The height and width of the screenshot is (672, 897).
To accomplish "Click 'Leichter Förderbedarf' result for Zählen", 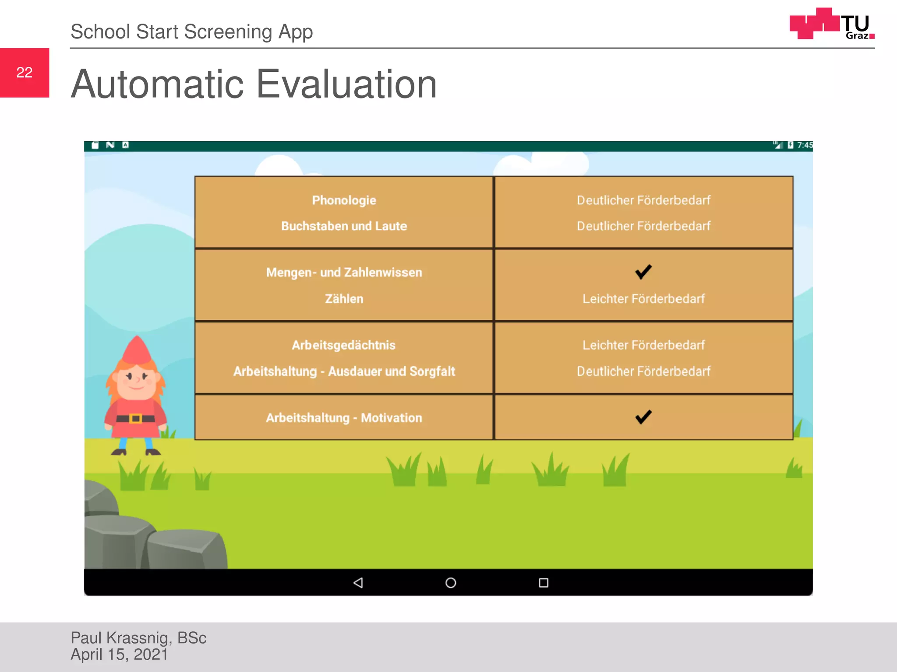I will 643,299.
